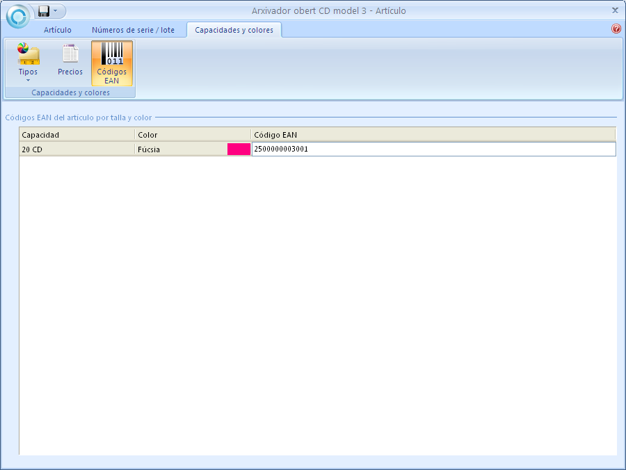Click the Capacidades y colores ribbon group label
Viewport: 626px width, 470px height.
pyautogui.click(x=70, y=92)
